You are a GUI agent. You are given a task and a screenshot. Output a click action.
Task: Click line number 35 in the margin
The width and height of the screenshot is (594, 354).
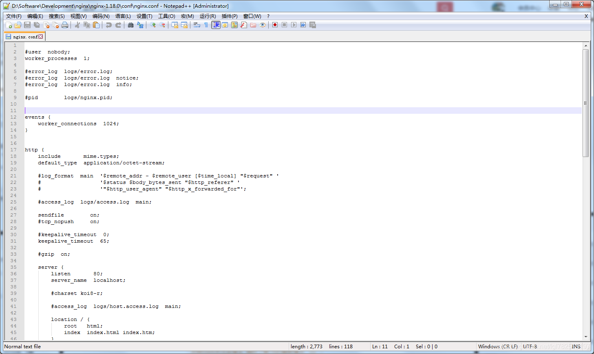(13, 267)
